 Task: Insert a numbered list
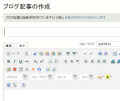[x=50, y=61]
